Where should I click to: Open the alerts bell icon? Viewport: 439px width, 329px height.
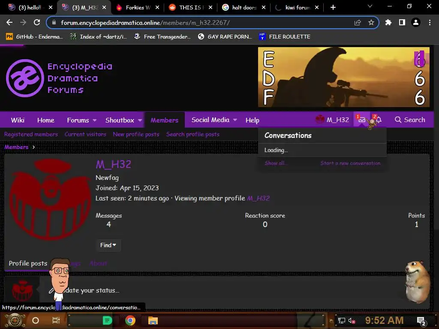coord(379,120)
